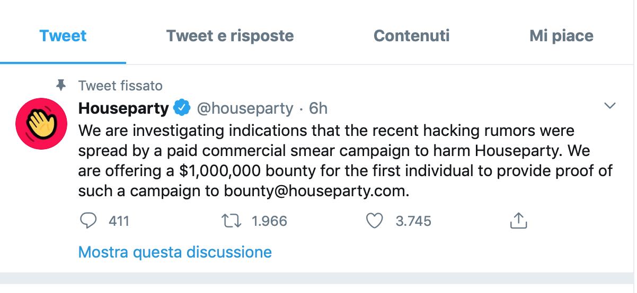Like the tweet with the heart icon
Viewport: 637px width, 293px height.
tap(375, 220)
